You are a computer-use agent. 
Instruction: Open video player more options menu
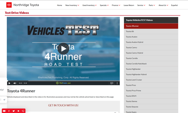(117, 83)
